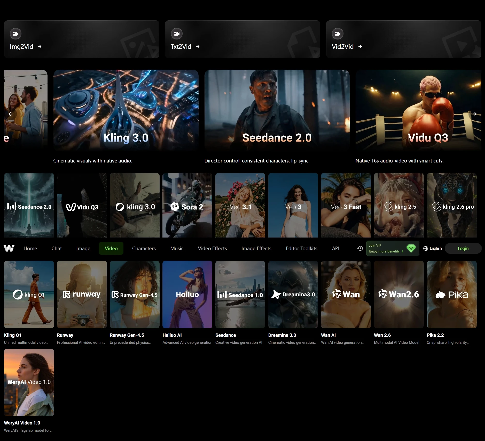485x441 pixels.
Task: Open the Runway Gen-4.5 title link
Action: (127, 335)
